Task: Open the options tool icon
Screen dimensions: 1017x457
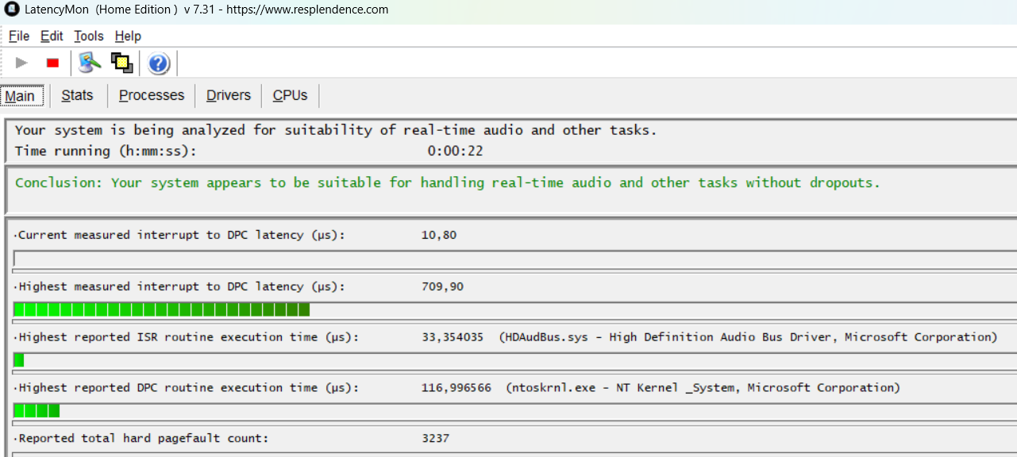Action: click(89, 63)
